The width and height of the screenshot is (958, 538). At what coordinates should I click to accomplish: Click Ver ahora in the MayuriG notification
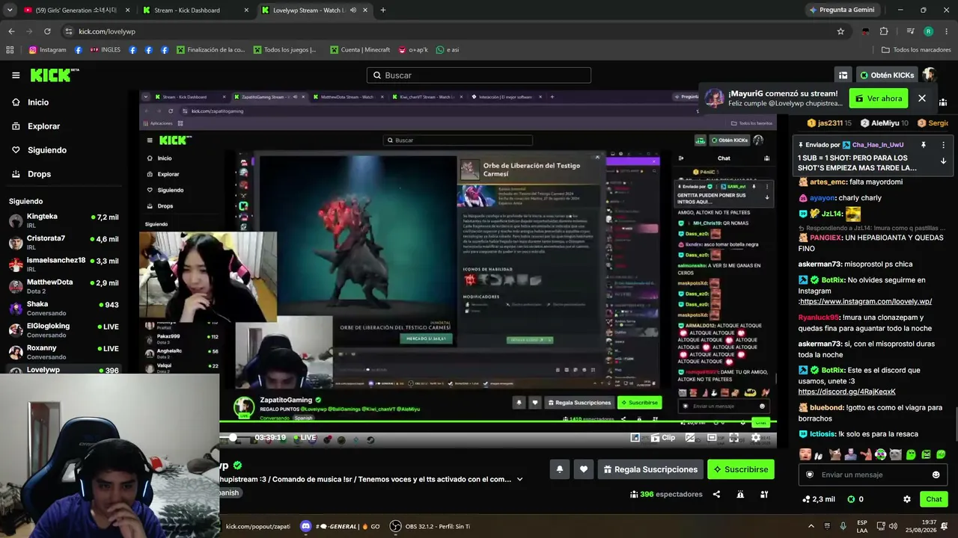[879, 99]
